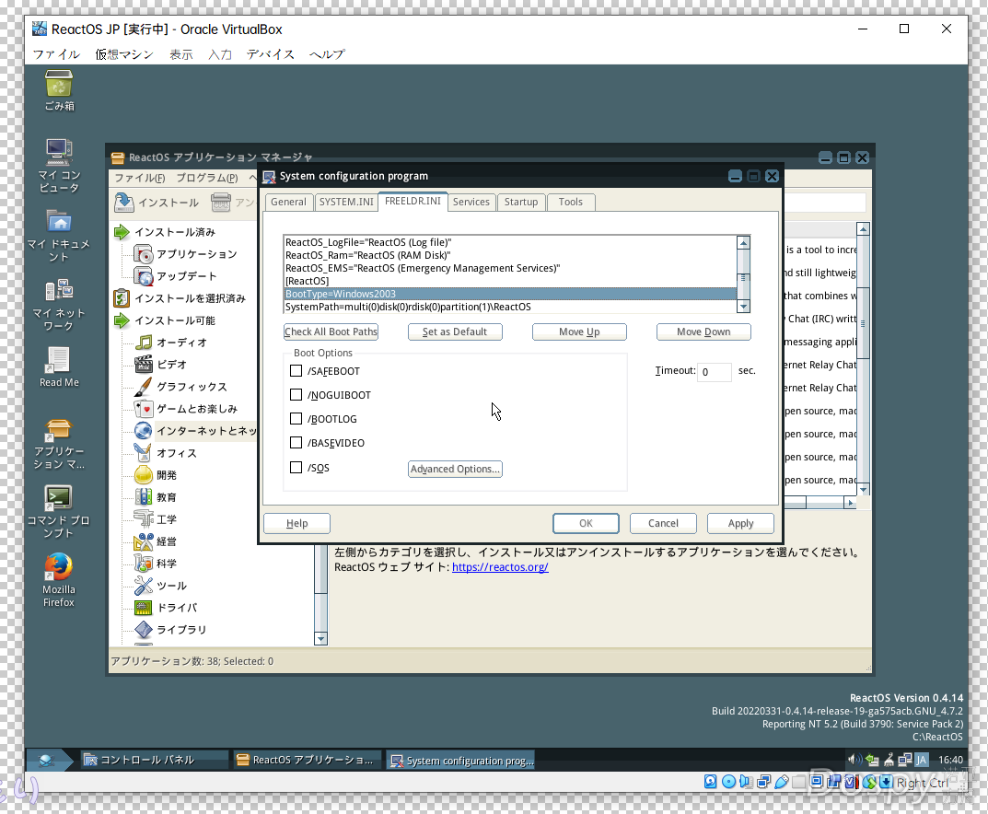Open the Read Me desktop icon
This screenshot has width=988, height=814.
[x=59, y=360]
